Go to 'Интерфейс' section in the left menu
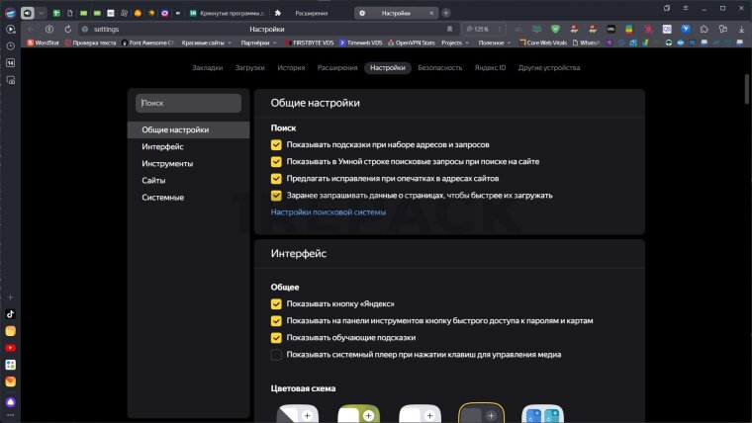Screen dimensions: 752x423 (x=162, y=146)
